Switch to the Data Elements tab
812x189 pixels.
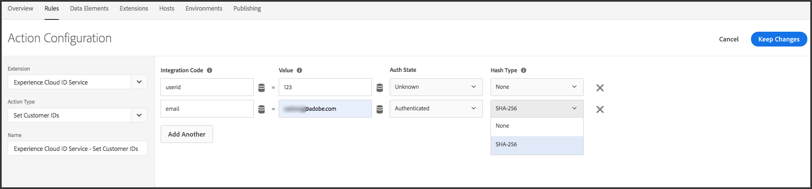tap(89, 8)
